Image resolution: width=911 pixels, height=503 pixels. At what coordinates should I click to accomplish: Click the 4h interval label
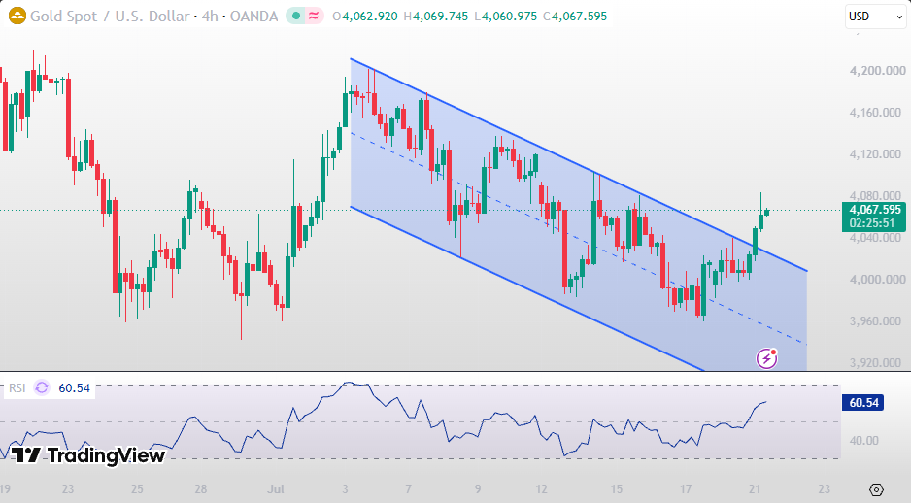pos(209,16)
